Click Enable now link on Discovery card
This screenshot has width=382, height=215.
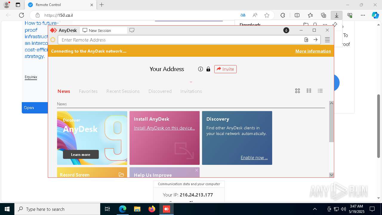click(254, 157)
